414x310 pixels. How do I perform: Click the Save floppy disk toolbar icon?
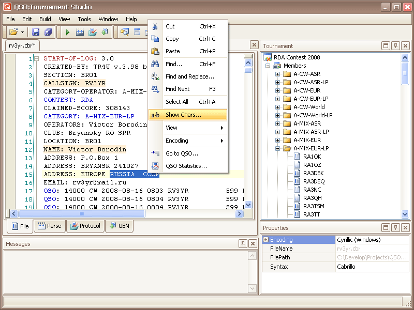pyautogui.click(x=36, y=32)
